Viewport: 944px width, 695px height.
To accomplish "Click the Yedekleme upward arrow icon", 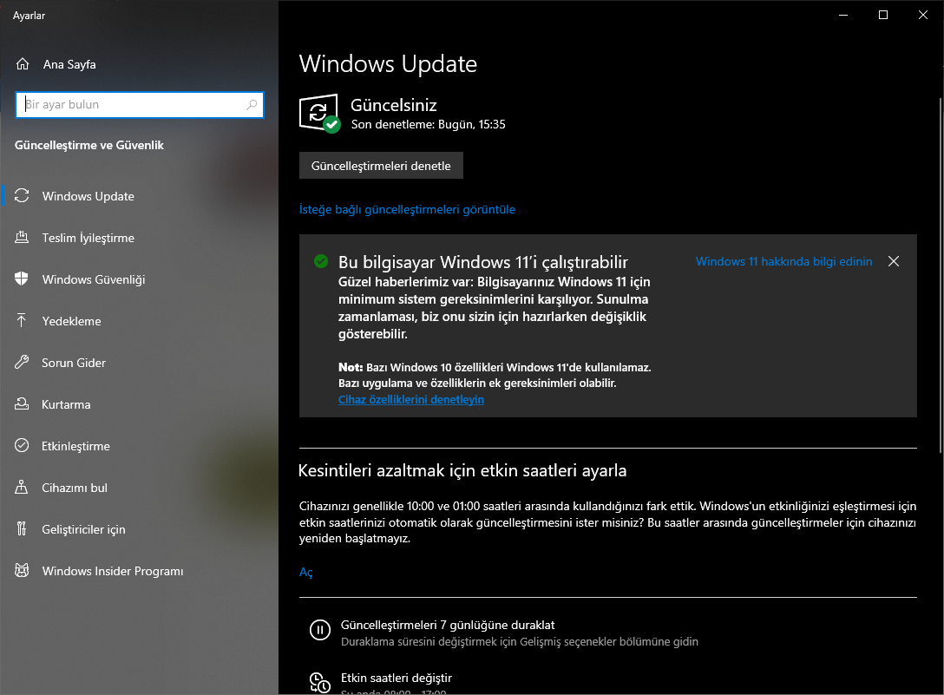I will pyautogui.click(x=22, y=320).
